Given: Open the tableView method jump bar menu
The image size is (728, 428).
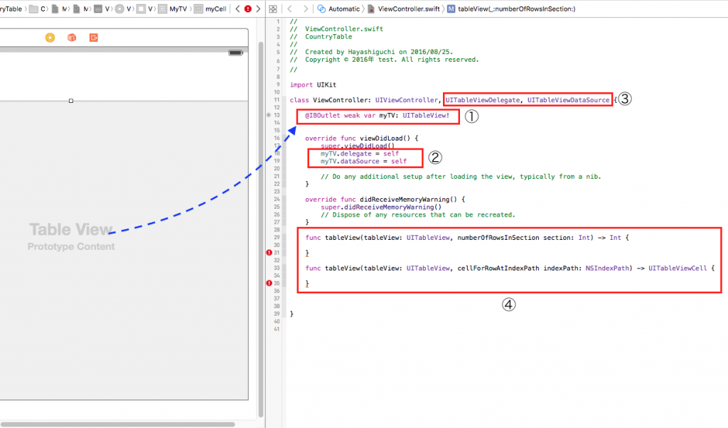Looking at the screenshot, I should pyautogui.click(x=511, y=9).
